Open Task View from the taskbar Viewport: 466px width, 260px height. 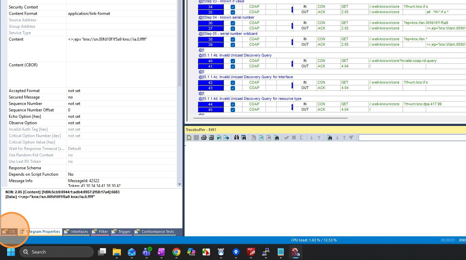(102, 252)
